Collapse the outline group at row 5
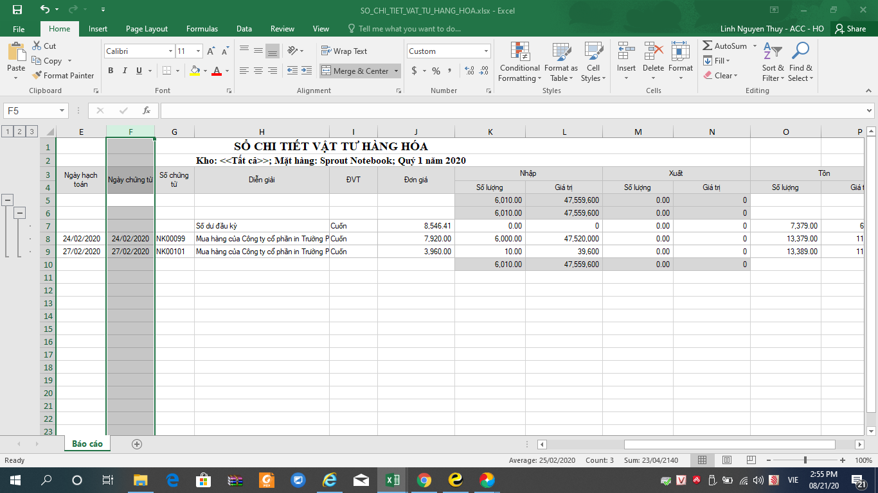This screenshot has width=878, height=493. (x=8, y=200)
